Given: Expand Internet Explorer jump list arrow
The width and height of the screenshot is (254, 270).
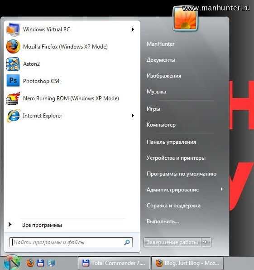Looking at the screenshot, I should coord(133,116).
